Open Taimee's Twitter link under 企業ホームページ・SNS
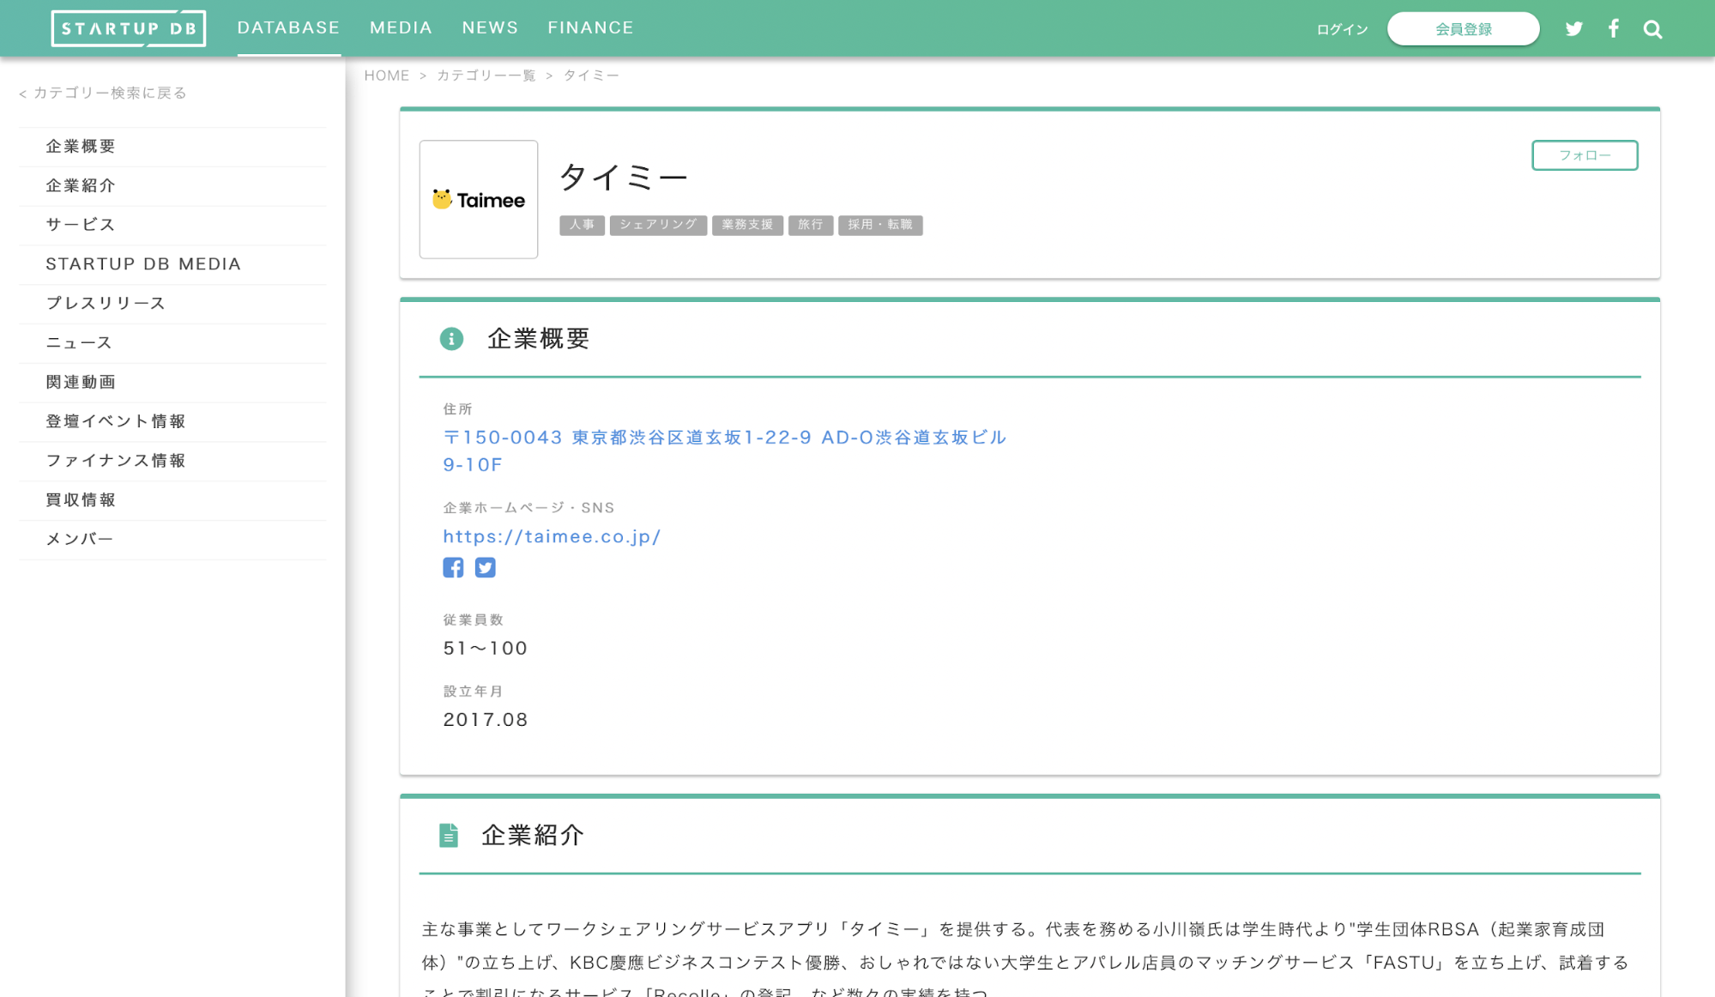Viewport: 1715px width, 997px height. pos(486,567)
